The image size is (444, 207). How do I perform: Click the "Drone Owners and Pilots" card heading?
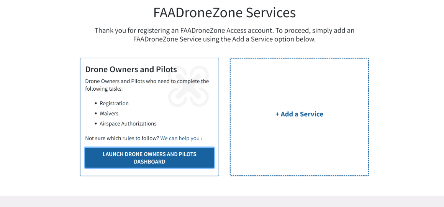pyautogui.click(x=131, y=69)
